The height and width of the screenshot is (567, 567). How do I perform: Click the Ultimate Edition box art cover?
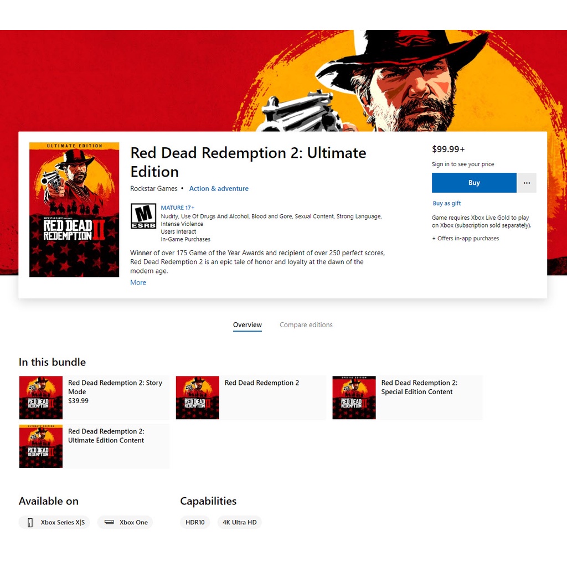pyautogui.click(x=74, y=209)
